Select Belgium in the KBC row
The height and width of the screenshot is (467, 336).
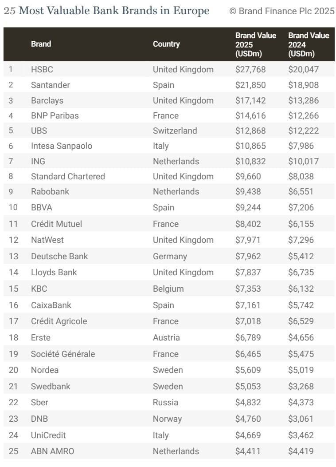(x=168, y=289)
